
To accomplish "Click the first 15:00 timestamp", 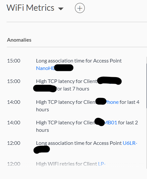I will pyautogui.click(x=14, y=61).
